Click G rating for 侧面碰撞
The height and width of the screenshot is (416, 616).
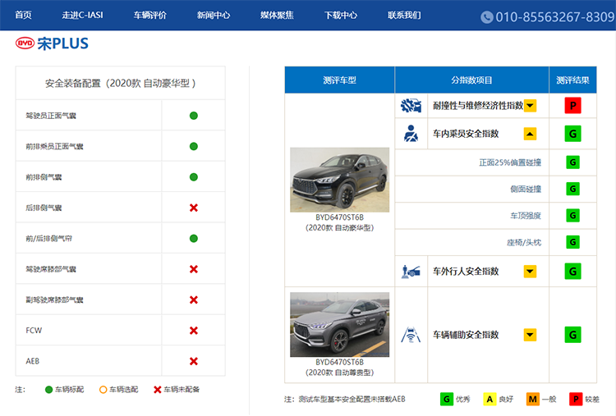pyautogui.click(x=572, y=189)
